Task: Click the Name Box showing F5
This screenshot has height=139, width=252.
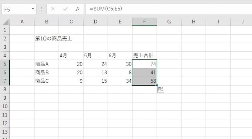Action: click(19, 9)
